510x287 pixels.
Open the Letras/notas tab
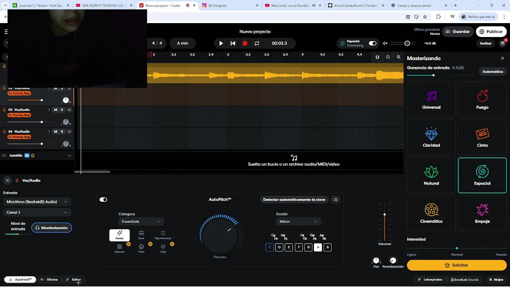[x=430, y=280]
